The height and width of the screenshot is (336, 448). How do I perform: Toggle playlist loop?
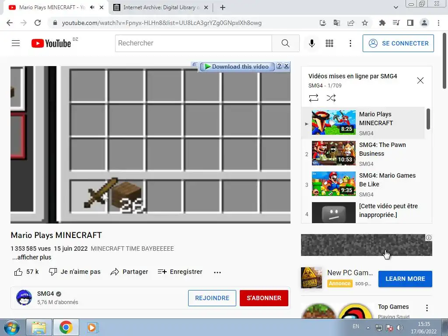313,98
